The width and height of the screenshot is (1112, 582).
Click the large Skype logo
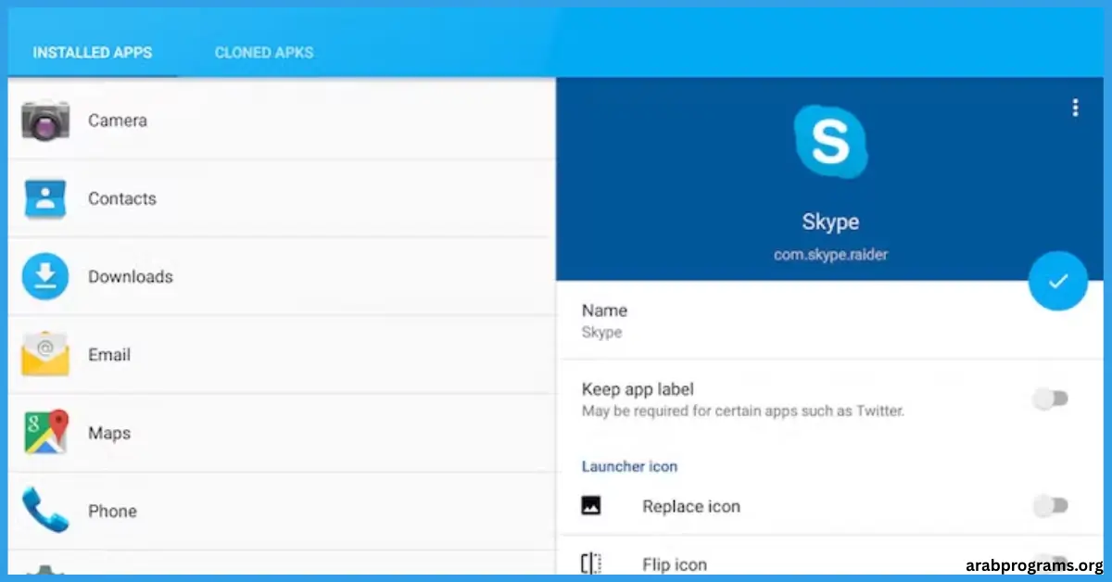point(830,142)
